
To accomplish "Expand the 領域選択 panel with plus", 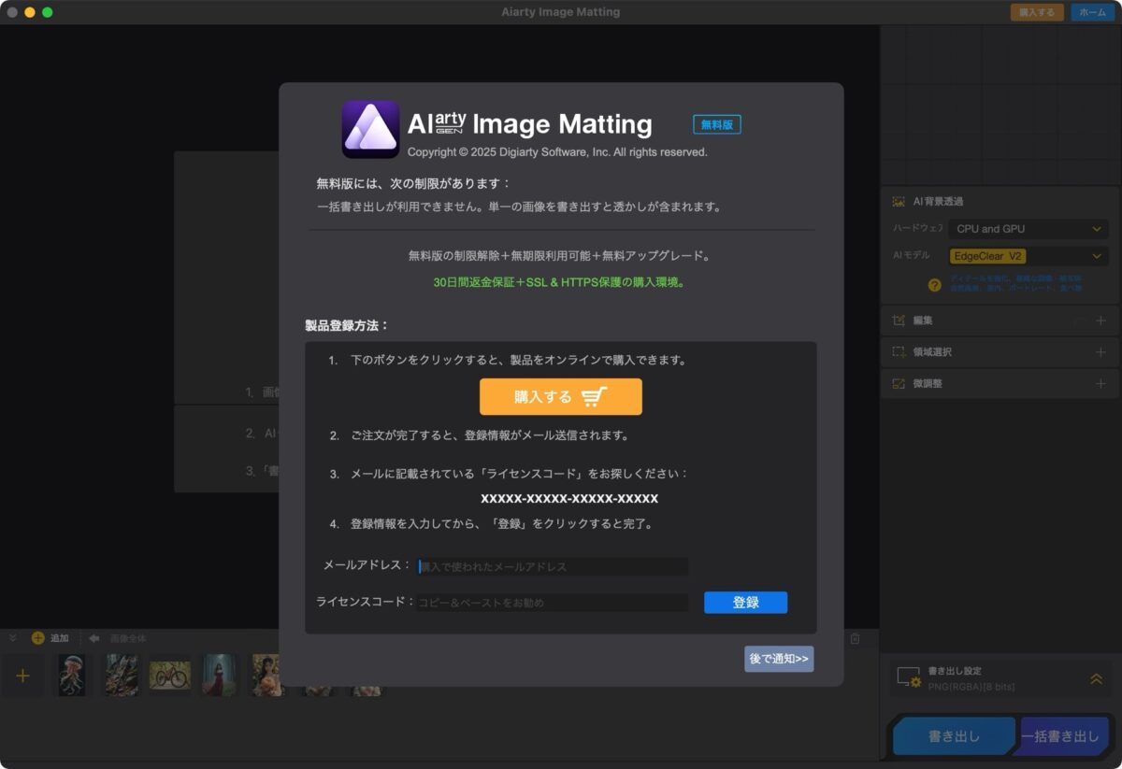I will 1100,352.
